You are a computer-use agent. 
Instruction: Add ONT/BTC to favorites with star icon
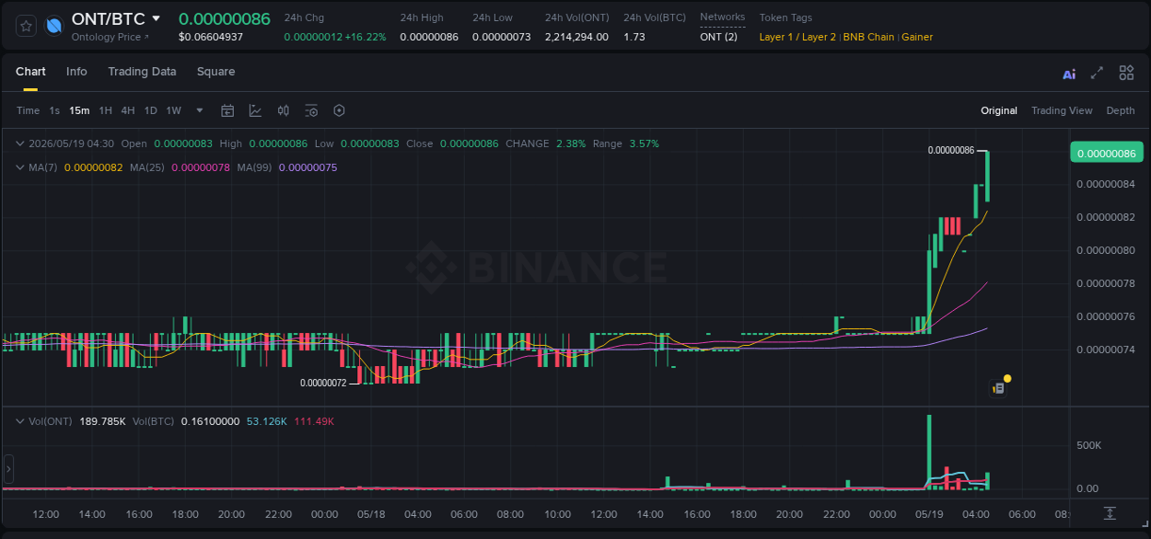pos(27,26)
